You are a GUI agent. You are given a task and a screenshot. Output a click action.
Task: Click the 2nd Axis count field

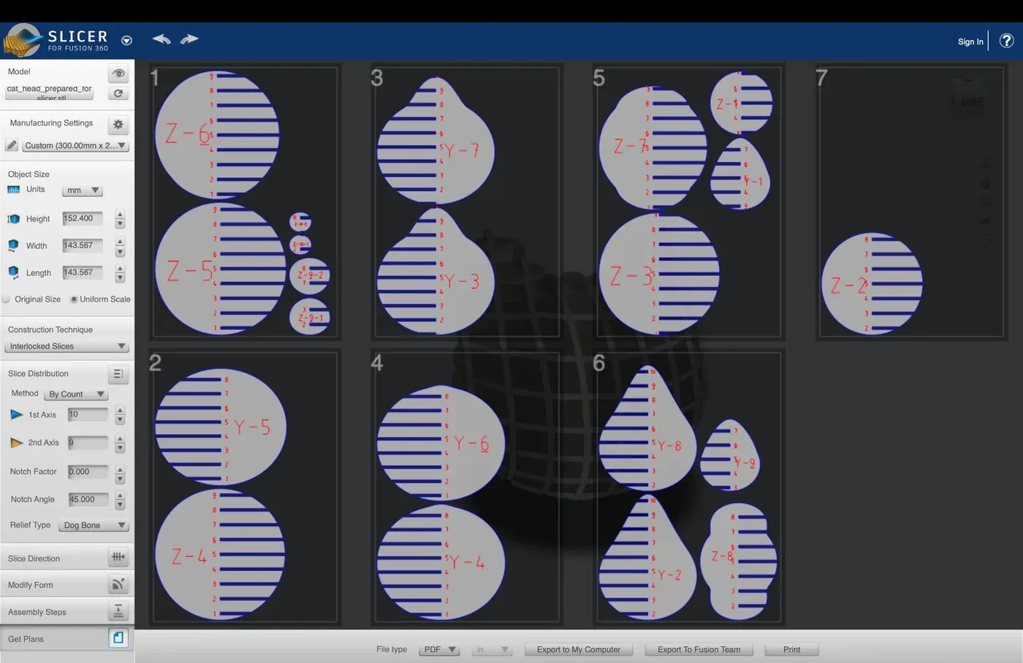coord(88,442)
